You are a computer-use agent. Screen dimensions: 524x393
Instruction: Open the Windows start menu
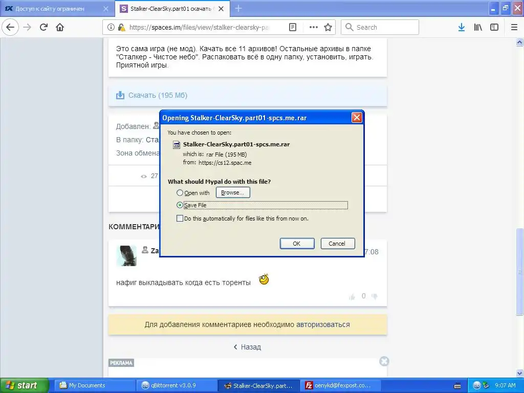[24, 385]
